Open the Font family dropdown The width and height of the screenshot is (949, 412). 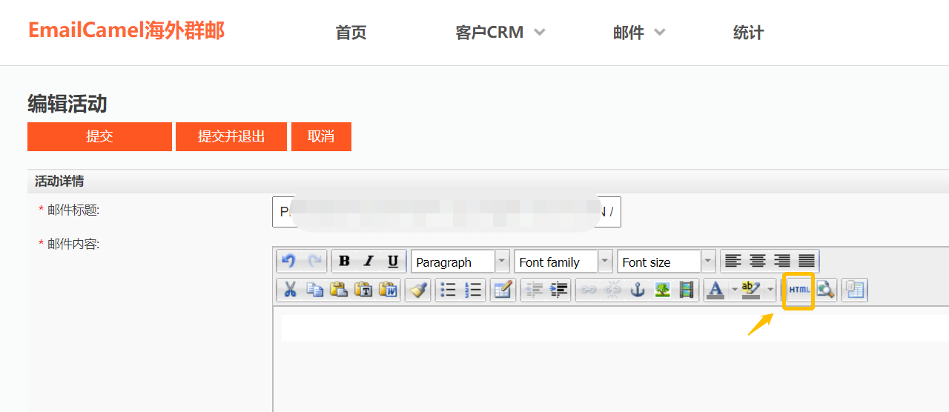click(563, 262)
